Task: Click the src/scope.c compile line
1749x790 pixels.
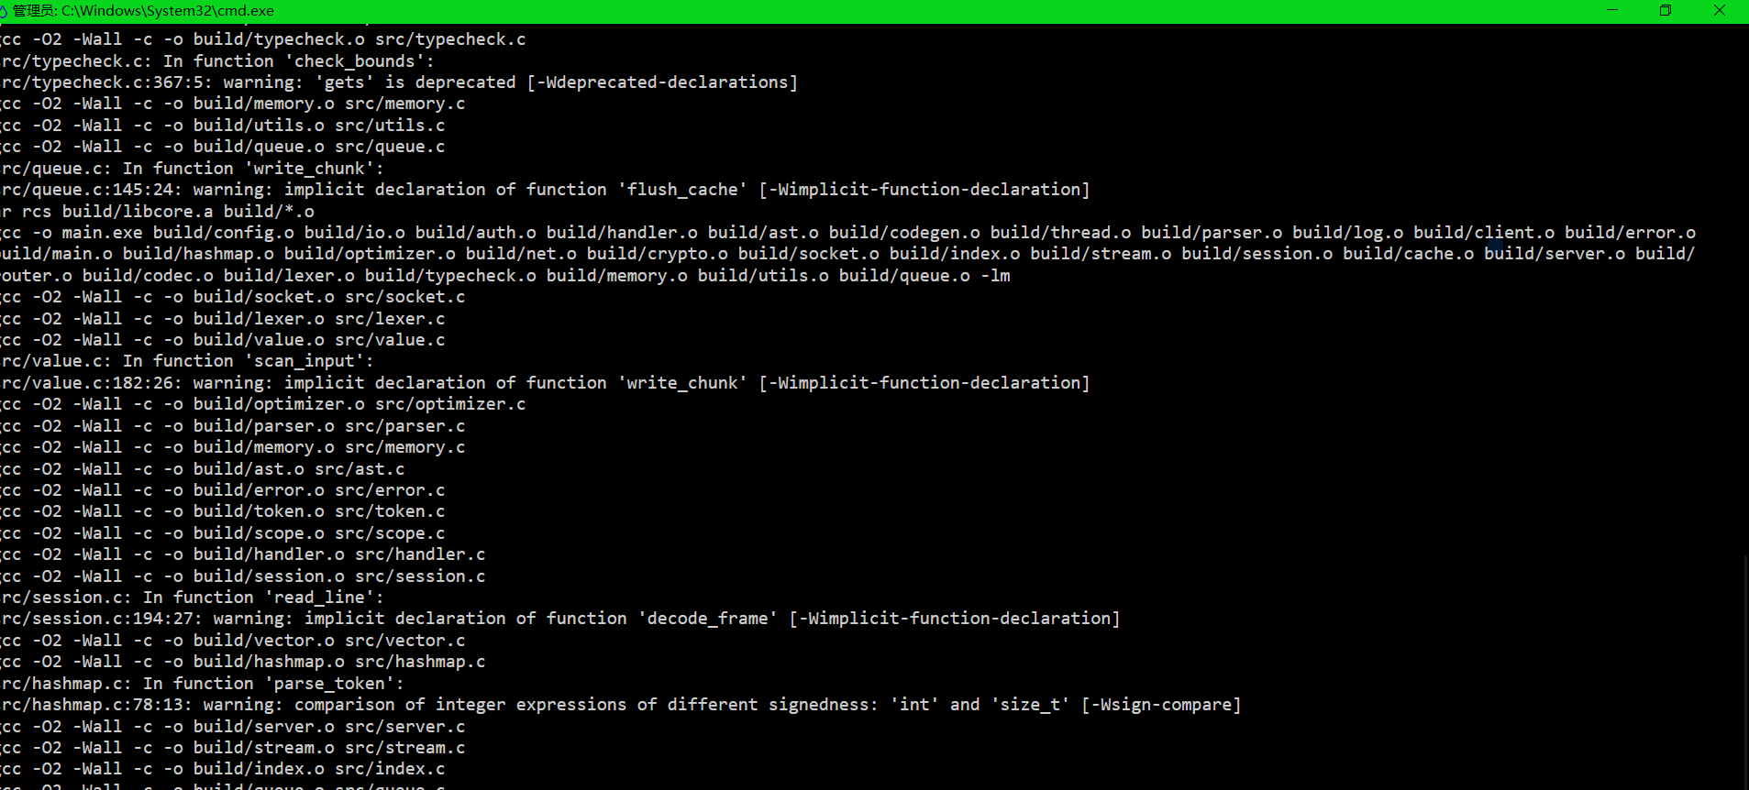Action: point(223,533)
